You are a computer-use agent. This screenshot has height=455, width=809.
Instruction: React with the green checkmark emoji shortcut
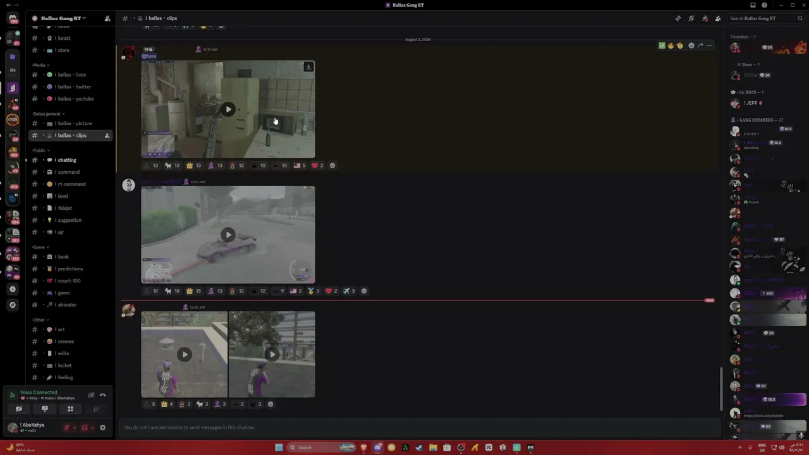pyautogui.click(x=662, y=45)
